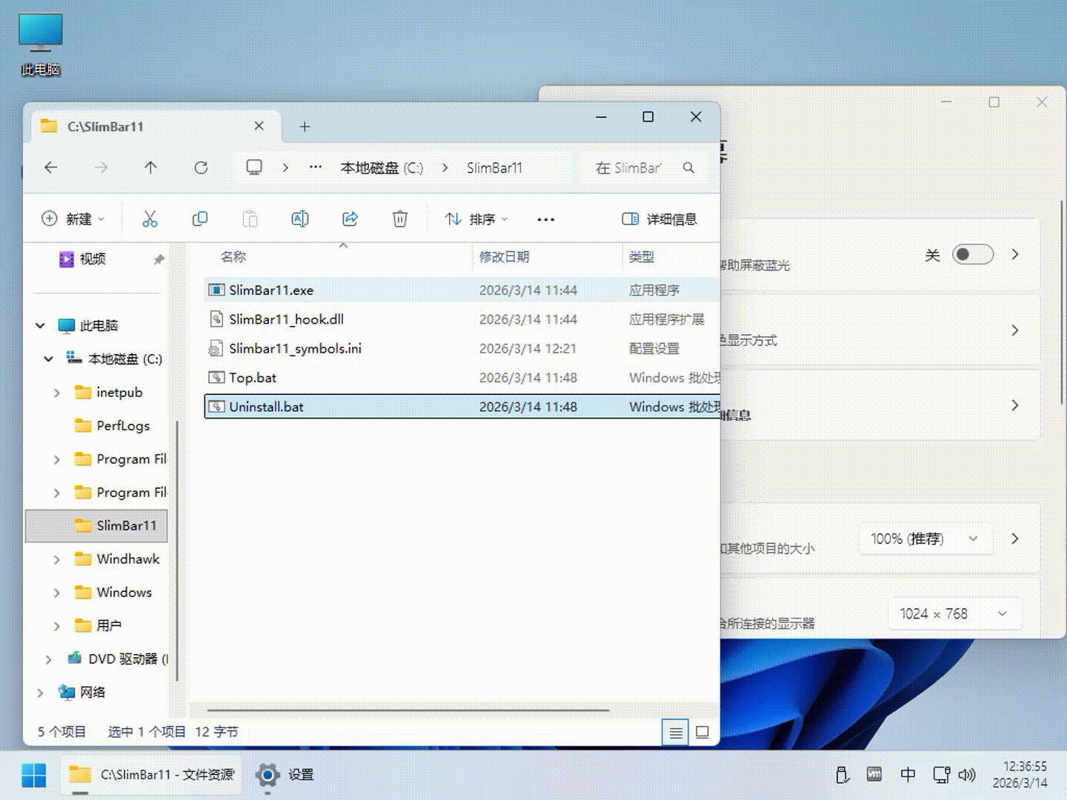The image size is (1067, 800).
Task: Select the SlimBar11.exe file
Action: click(271, 290)
